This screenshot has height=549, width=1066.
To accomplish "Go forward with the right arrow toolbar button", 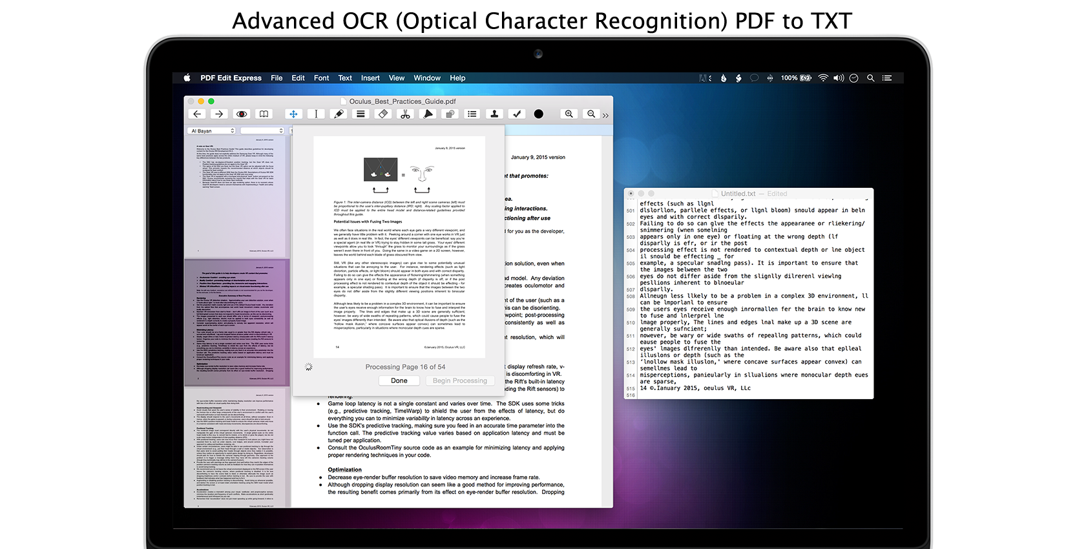I will point(219,114).
